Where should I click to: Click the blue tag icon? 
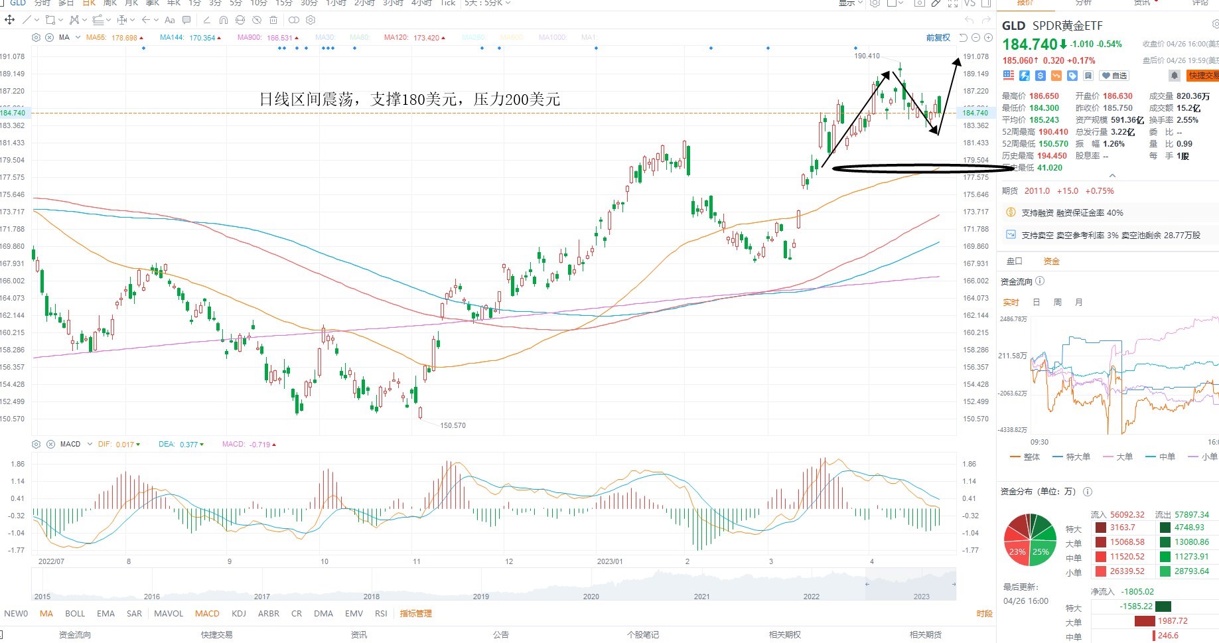click(x=1072, y=76)
